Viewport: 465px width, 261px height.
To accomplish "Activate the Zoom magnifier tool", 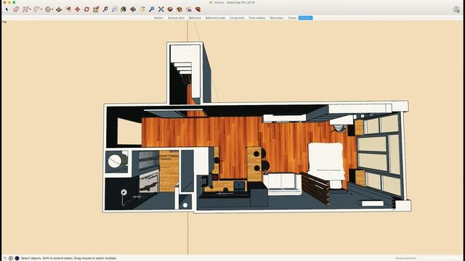I will tap(152, 9).
